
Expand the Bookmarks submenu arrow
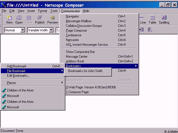click(136, 66)
